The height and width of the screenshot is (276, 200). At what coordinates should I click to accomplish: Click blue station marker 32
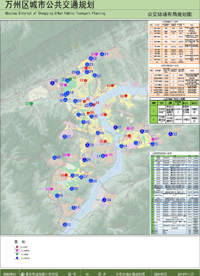tap(52, 83)
